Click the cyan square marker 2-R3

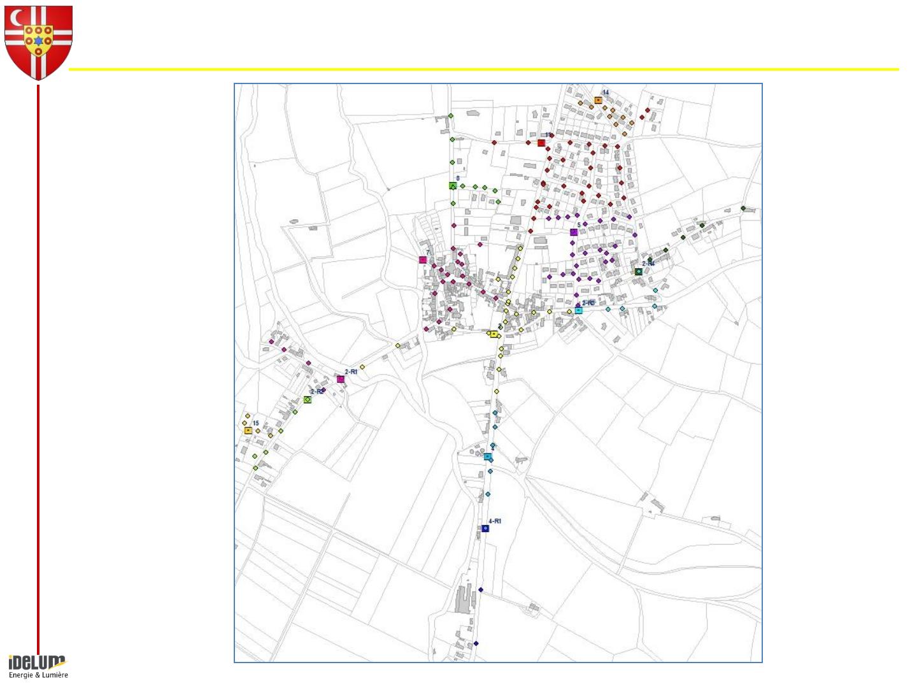click(578, 310)
